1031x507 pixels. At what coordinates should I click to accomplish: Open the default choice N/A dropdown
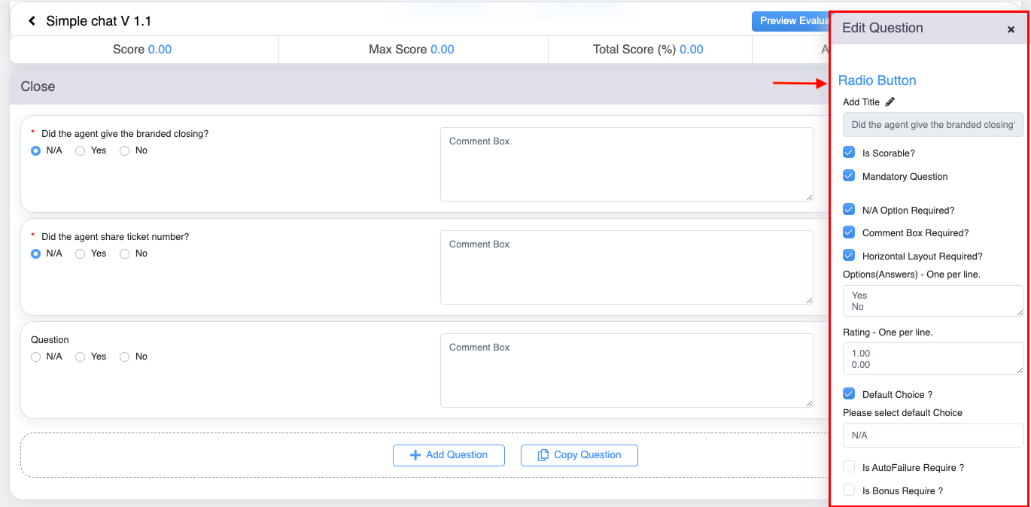pyautogui.click(x=932, y=436)
